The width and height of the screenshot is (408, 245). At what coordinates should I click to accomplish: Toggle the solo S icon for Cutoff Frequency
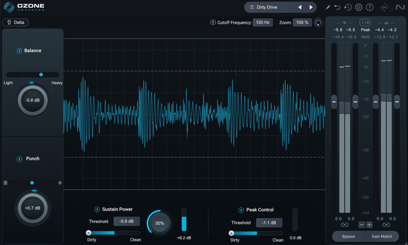pyautogui.click(x=213, y=22)
